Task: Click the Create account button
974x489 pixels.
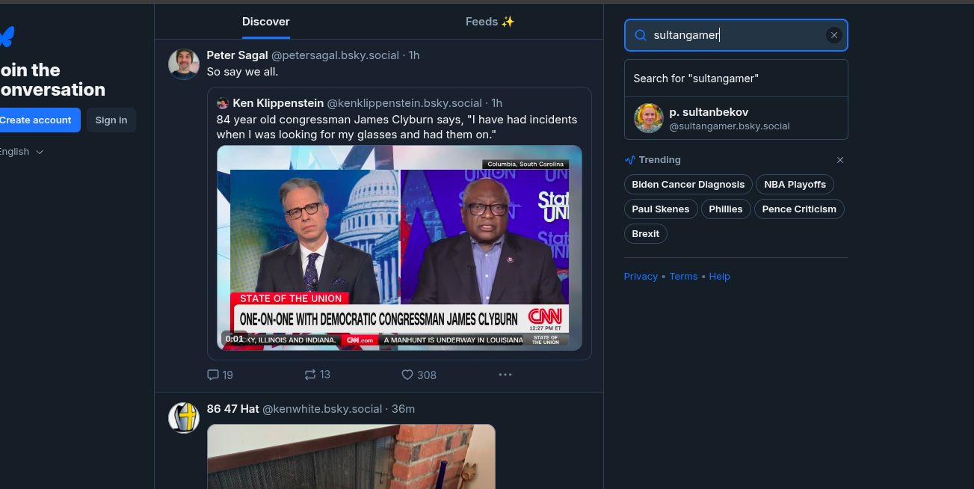Action: point(36,120)
